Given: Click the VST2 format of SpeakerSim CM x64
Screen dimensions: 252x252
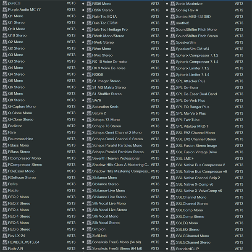Looking at the screenshot, I should [239, 49].
